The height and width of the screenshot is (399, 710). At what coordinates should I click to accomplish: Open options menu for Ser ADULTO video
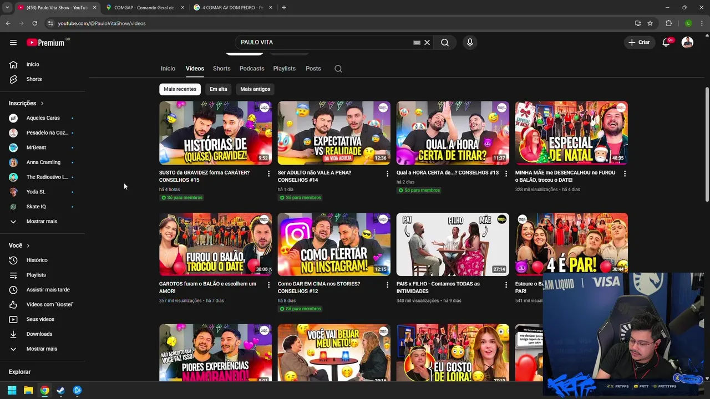[x=387, y=173]
